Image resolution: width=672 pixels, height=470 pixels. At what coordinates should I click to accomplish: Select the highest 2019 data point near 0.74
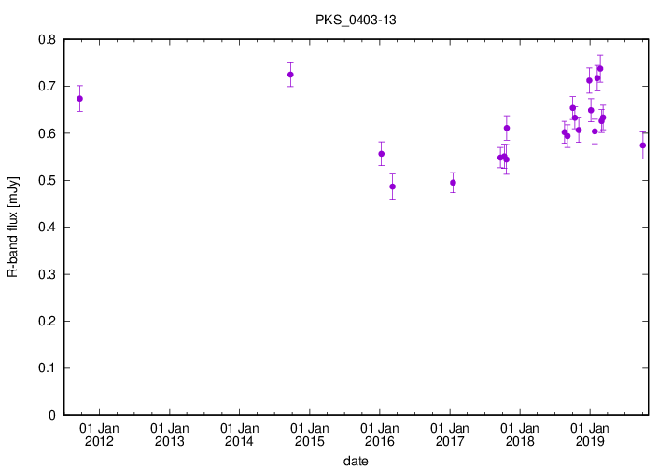600,69
